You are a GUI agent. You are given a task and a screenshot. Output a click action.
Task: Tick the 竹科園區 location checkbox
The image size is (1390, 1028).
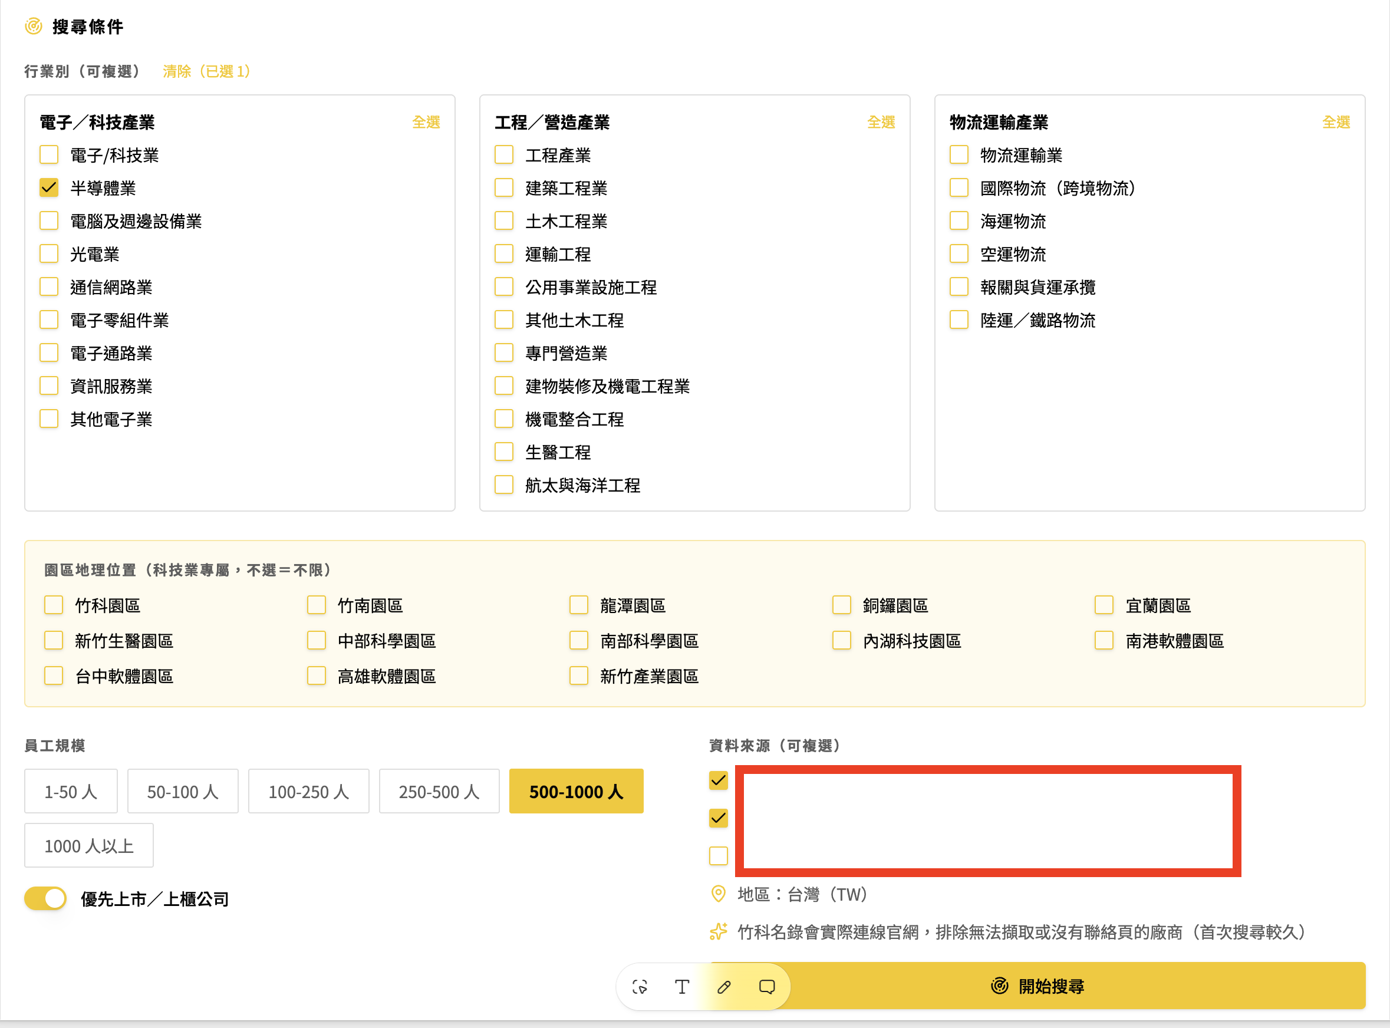pyautogui.click(x=54, y=605)
